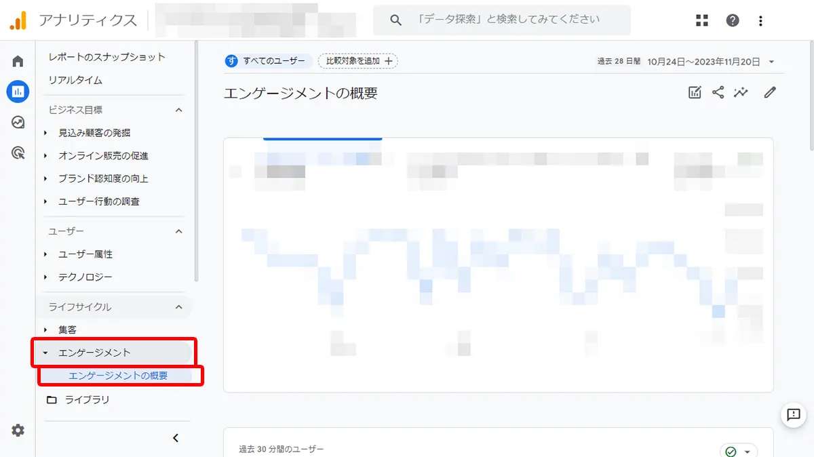This screenshot has height=457, width=814.
Task: Open Admin settings gear icon
Action: tap(18, 430)
